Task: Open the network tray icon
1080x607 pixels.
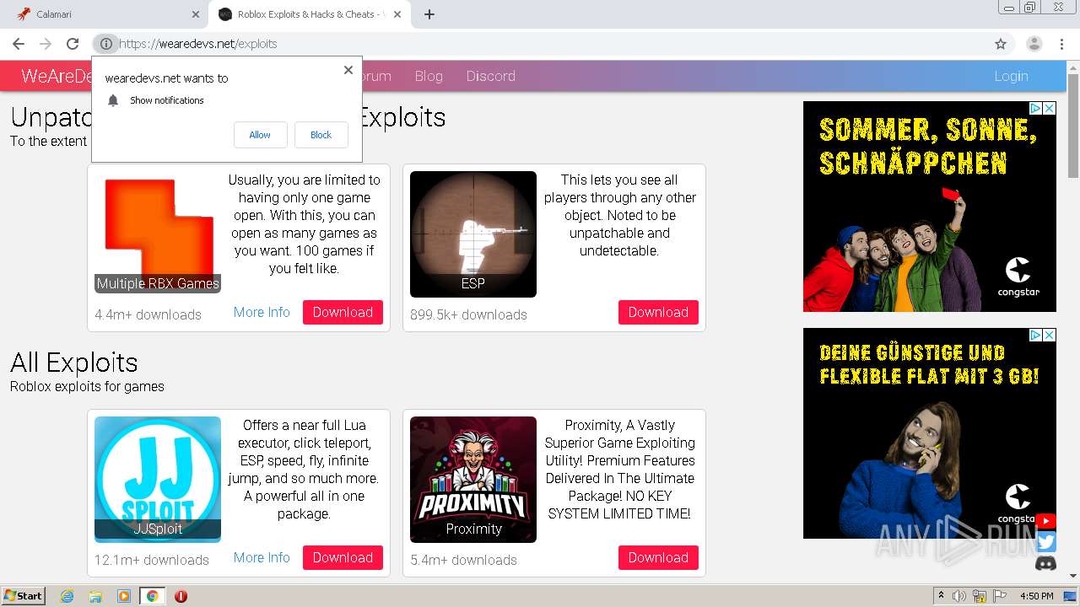Action: pos(980,596)
